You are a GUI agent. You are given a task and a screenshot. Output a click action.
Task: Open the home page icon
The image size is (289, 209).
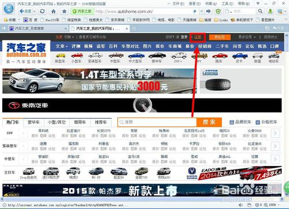(x=53, y=12)
